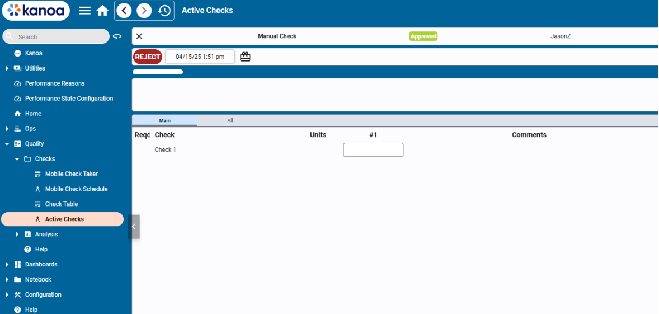Open the Kanoa root tree item
The width and height of the screenshot is (659, 314).
tap(34, 53)
